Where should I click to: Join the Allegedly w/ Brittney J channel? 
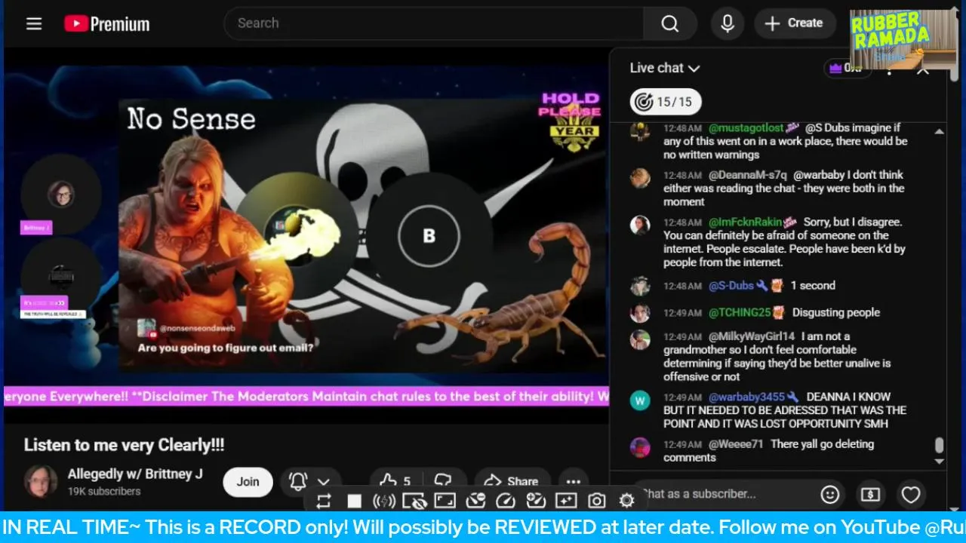tap(248, 482)
